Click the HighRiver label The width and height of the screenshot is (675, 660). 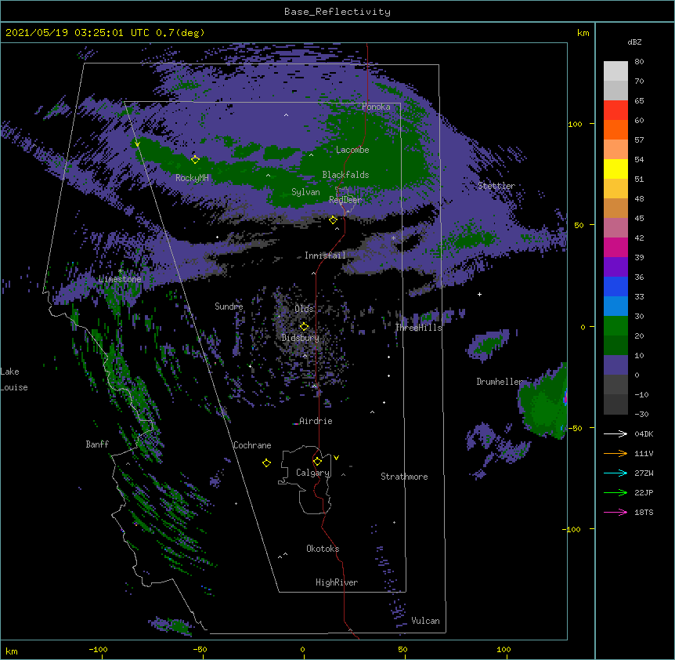(x=337, y=582)
